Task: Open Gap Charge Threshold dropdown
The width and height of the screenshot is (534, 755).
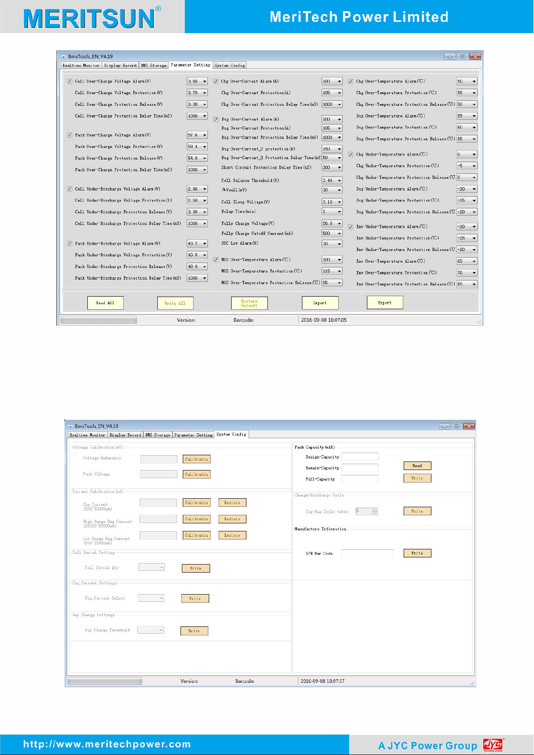Action: coord(151,630)
